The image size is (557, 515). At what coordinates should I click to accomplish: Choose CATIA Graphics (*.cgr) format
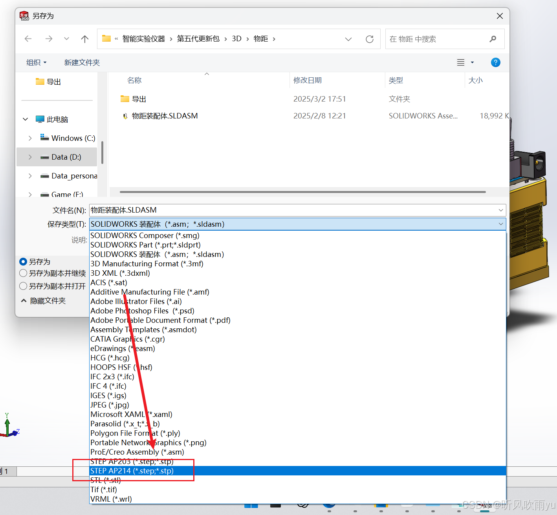click(297, 339)
